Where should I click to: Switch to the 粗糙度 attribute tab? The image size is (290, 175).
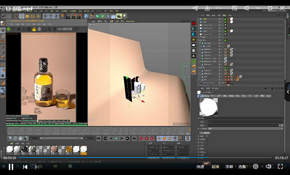coord(206,96)
